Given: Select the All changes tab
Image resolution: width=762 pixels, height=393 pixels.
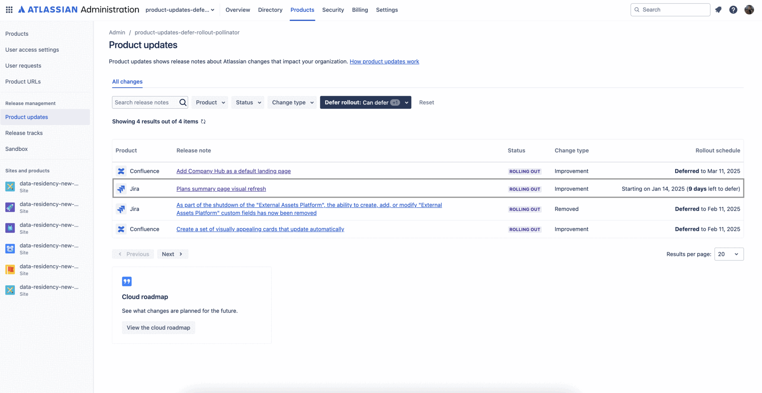Looking at the screenshot, I should 127,81.
